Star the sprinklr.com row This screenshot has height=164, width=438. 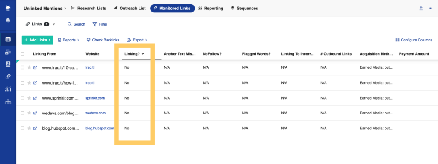click(x=29, y=98)
